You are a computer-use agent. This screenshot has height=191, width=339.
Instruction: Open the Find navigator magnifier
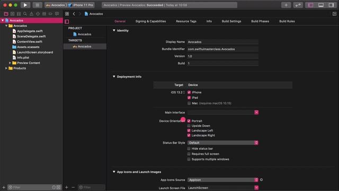click(25, 14)
